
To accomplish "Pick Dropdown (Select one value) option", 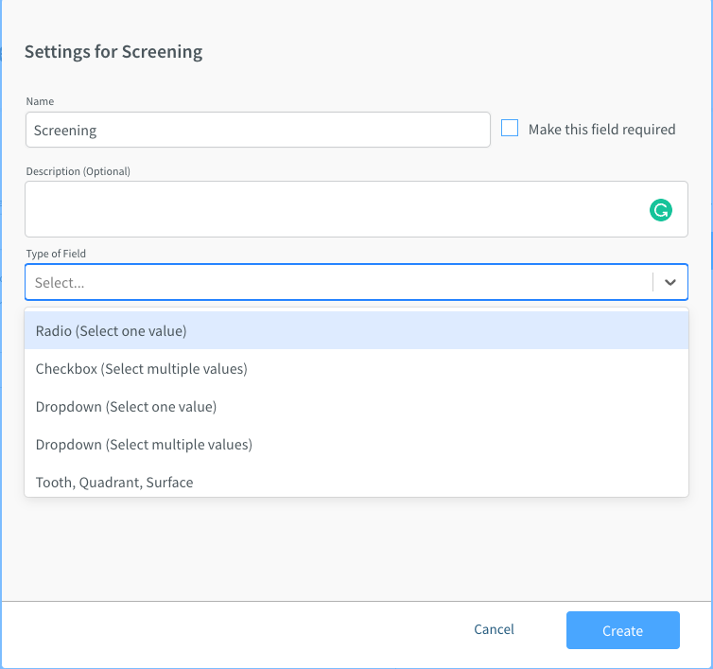I will 356,406.
